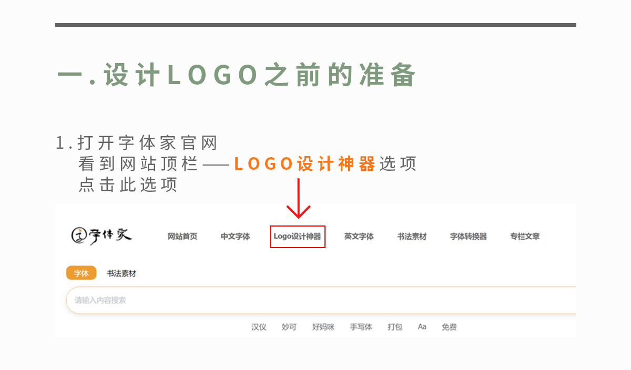Image resolution: width=631 pixels, height=370 pixels.
Task: Focus the 请输入内容搜索 search field
Action: click(321, 301)
